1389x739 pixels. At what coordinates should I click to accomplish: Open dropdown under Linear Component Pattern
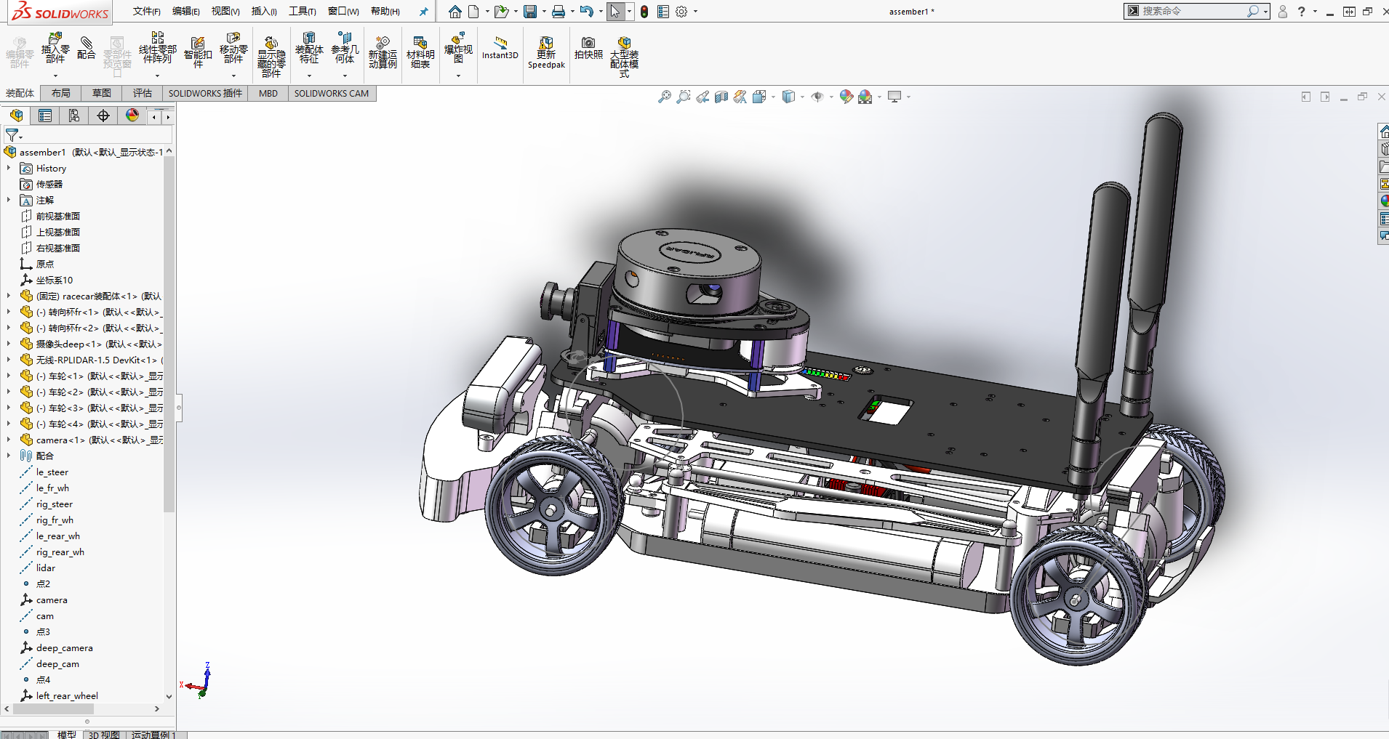[157, 75]
